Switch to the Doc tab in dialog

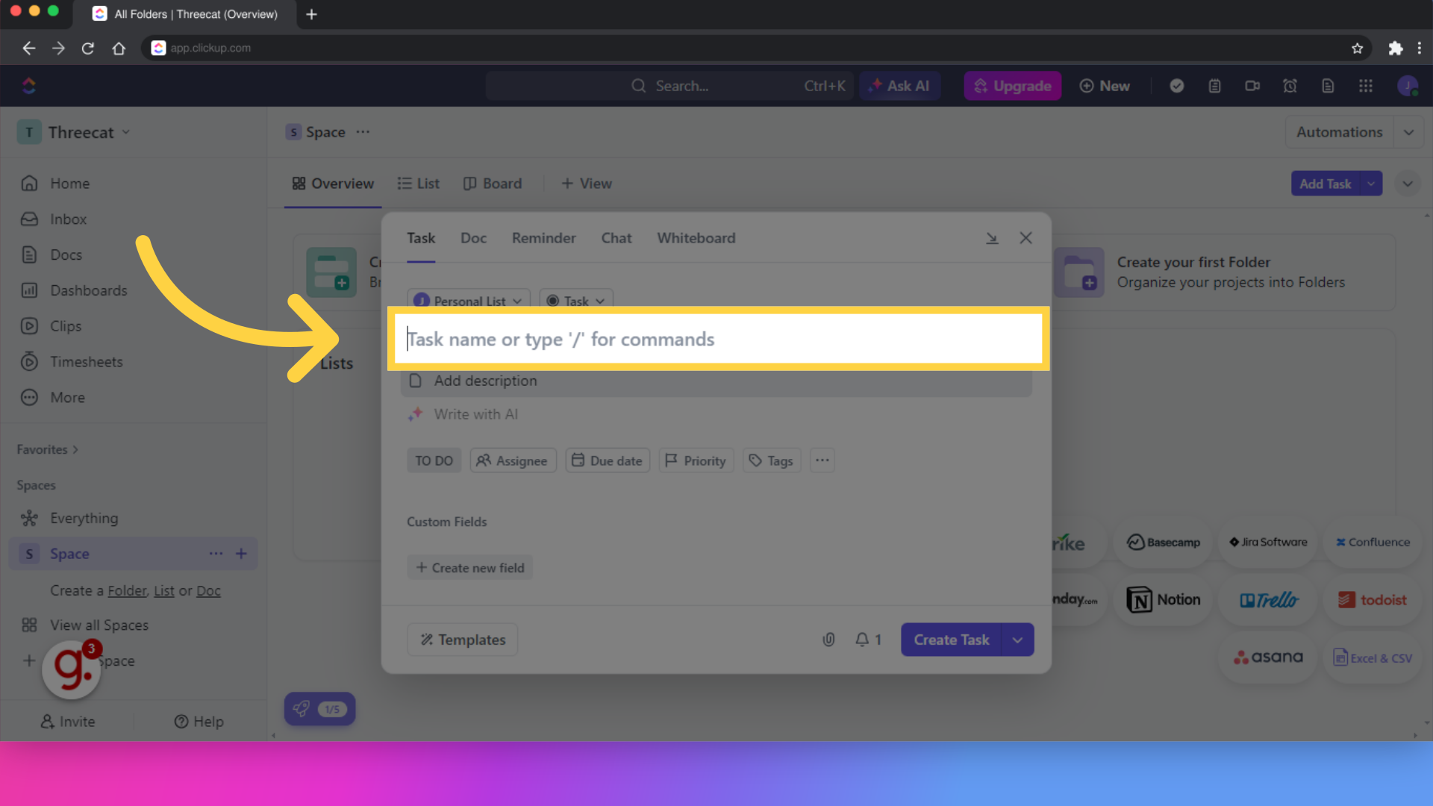point(472,237)
